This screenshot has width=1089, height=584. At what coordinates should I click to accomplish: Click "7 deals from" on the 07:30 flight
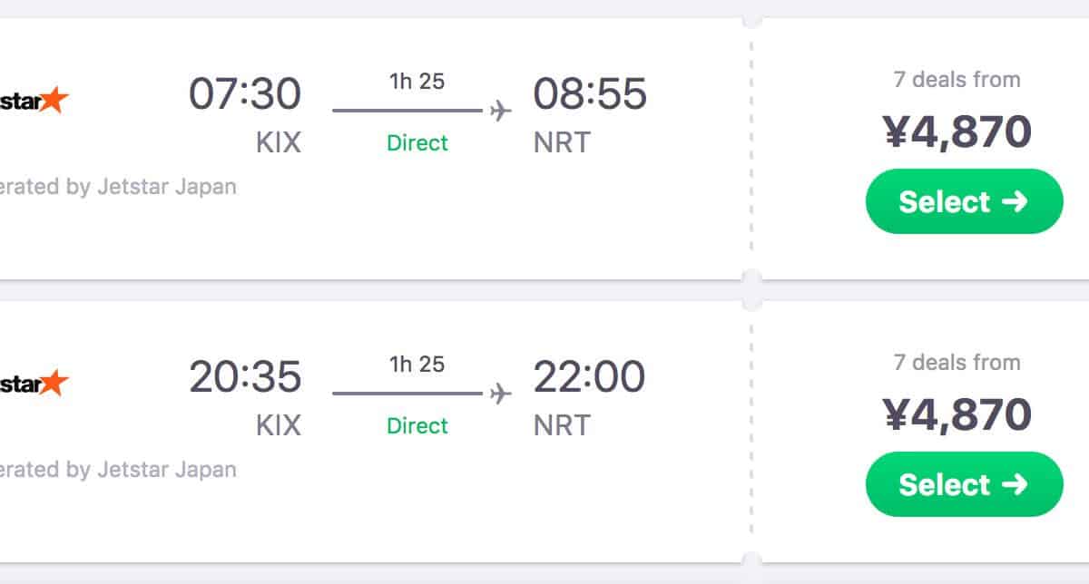click(x=957, y=80)
